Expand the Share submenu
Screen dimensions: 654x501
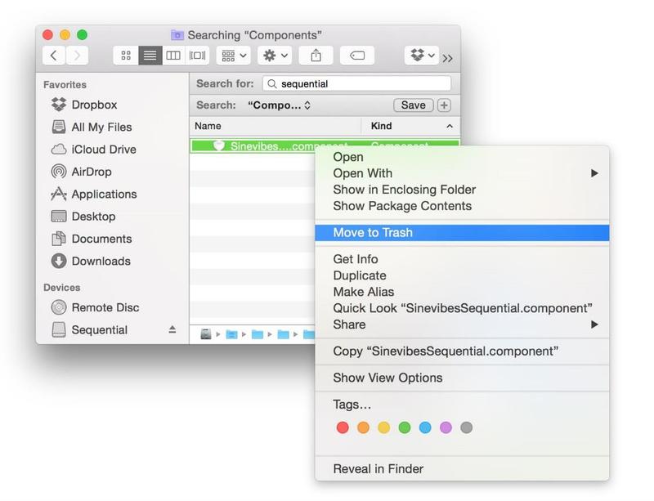tap(462, 324)
